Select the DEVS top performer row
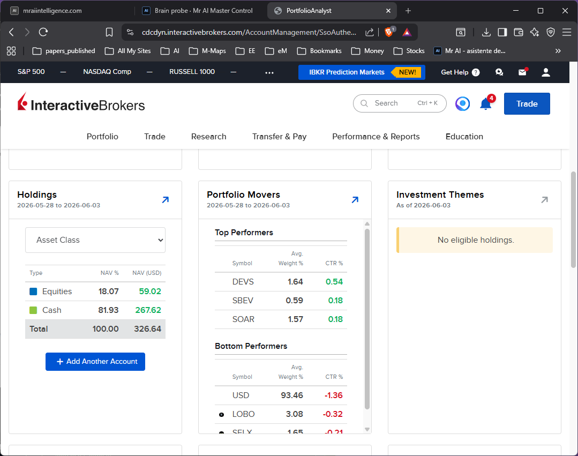Image resolution: width=578 pixels, height=456 pixels. pyautogui.click(x=281, y=282)
